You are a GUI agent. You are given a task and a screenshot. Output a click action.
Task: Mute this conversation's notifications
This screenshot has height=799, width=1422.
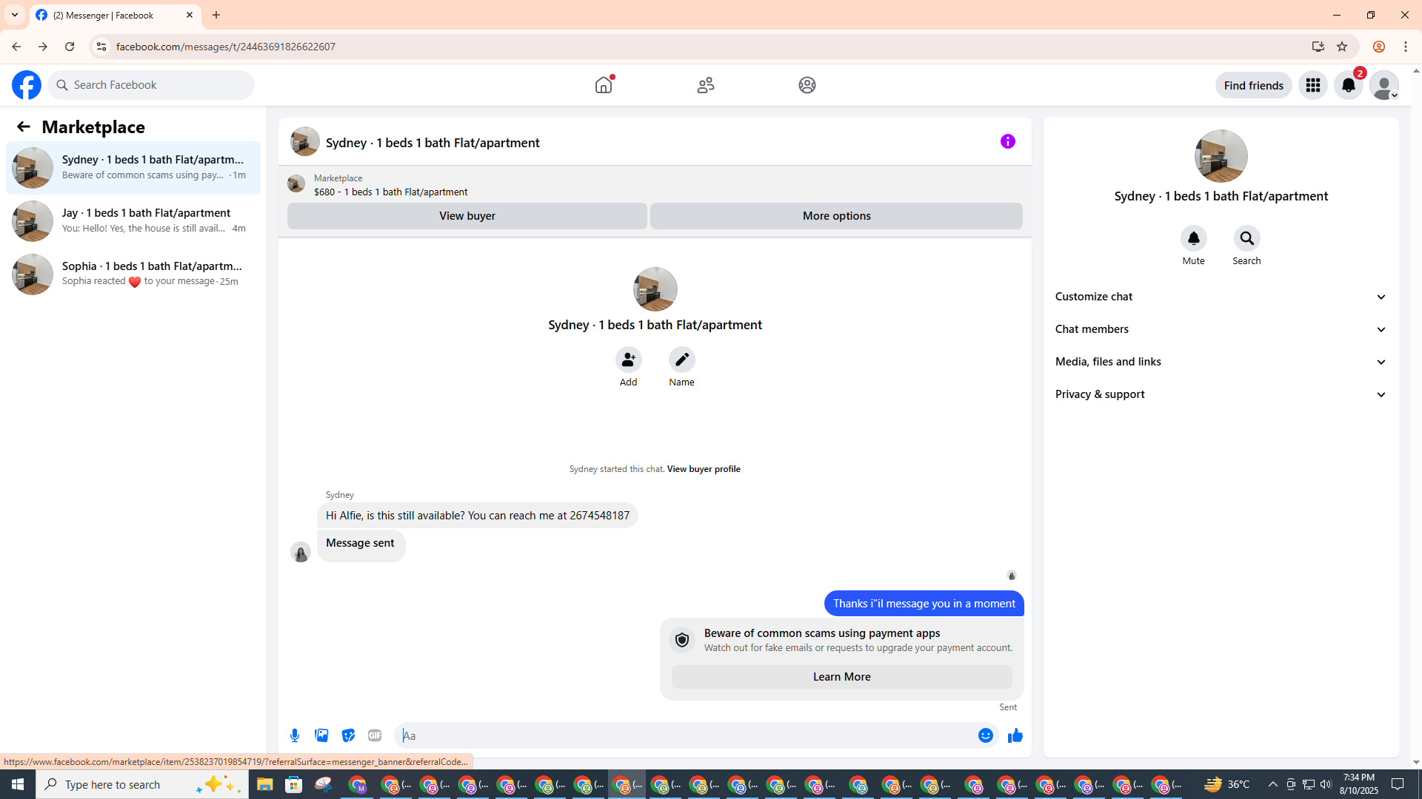tap(1193, 238)
